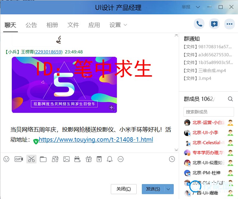
Task: Select the scissors screenshot tool
Action: (32, 159)
